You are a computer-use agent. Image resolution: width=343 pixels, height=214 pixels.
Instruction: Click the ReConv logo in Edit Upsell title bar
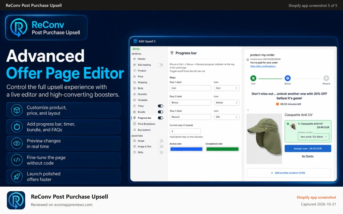tap(135, 41)
